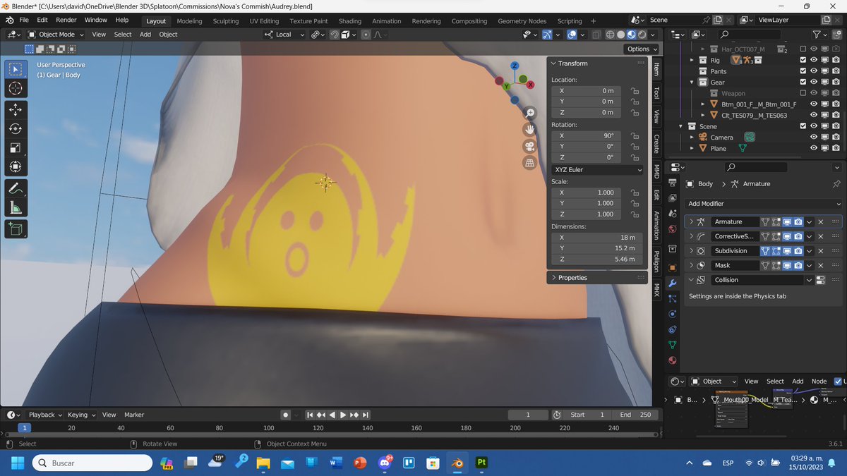Open the Particles properties tab icon
The width and height of the screenshot is (847, 476).
coord(673,298)
